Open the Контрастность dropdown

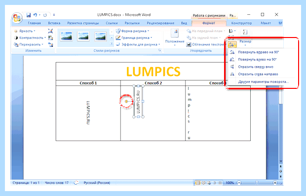point(30,38)
